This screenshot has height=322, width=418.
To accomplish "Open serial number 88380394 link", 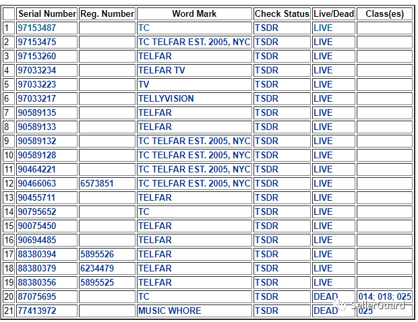I will (37, 254).
